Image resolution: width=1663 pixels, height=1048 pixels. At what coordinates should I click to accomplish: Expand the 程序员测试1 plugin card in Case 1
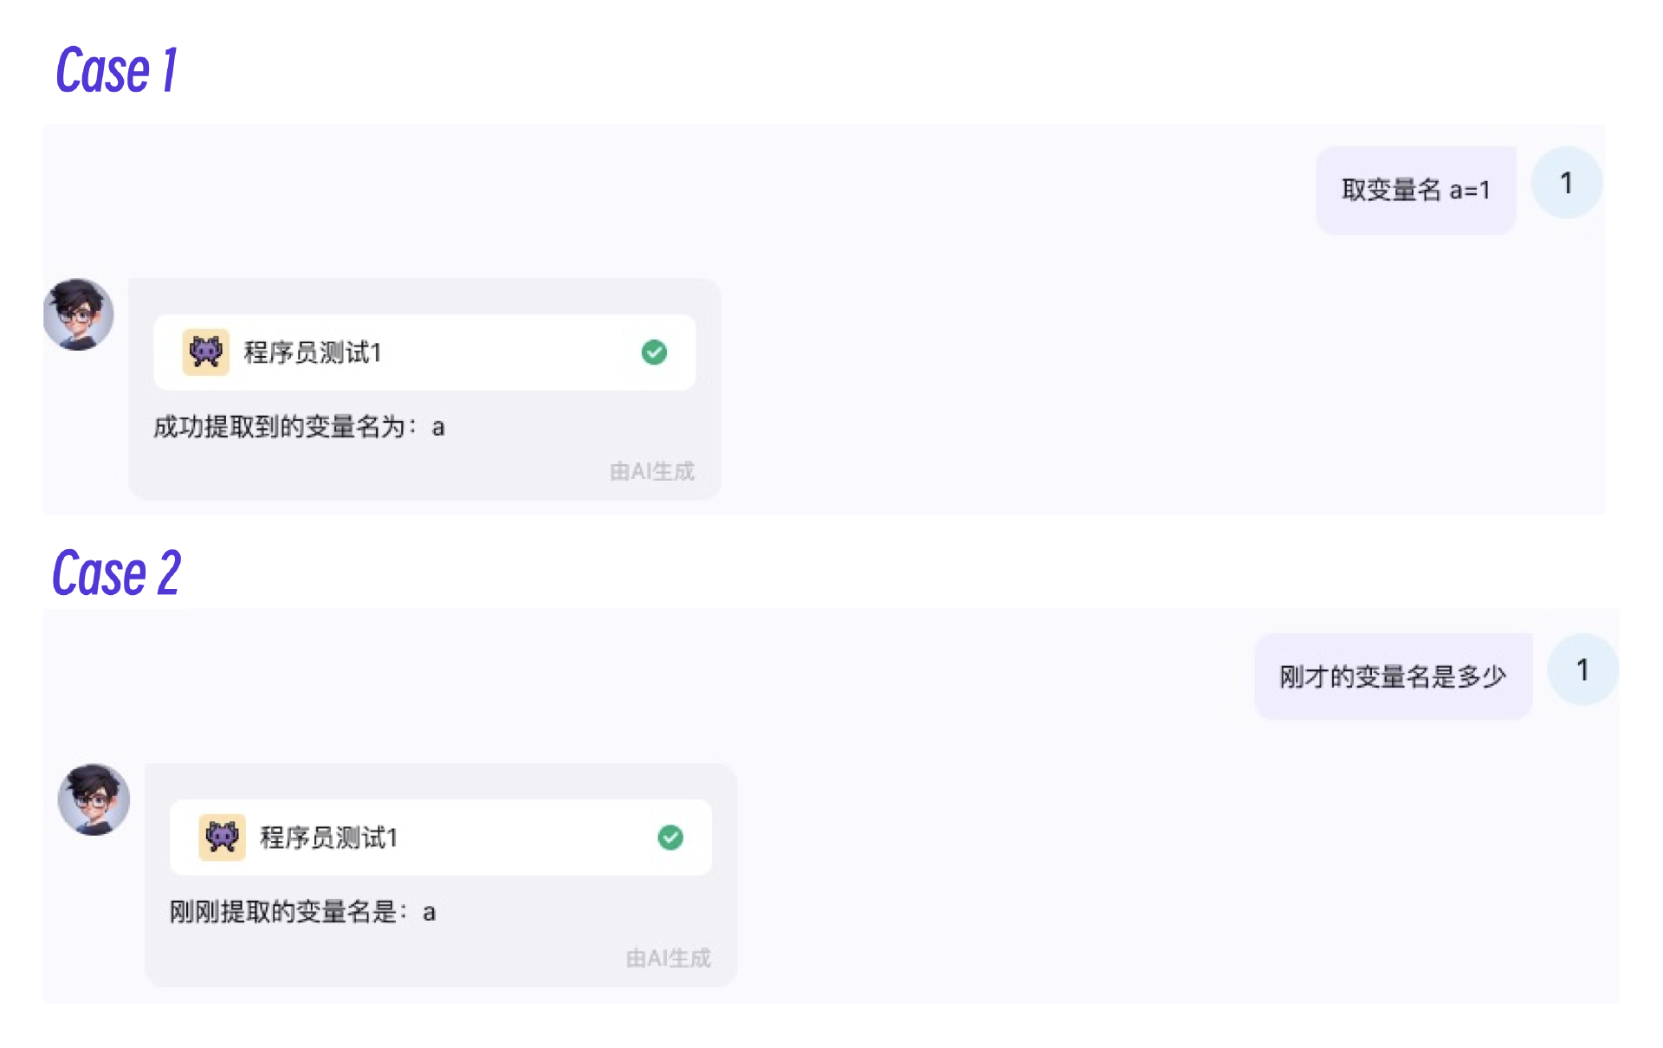click(x=424, y=353)
